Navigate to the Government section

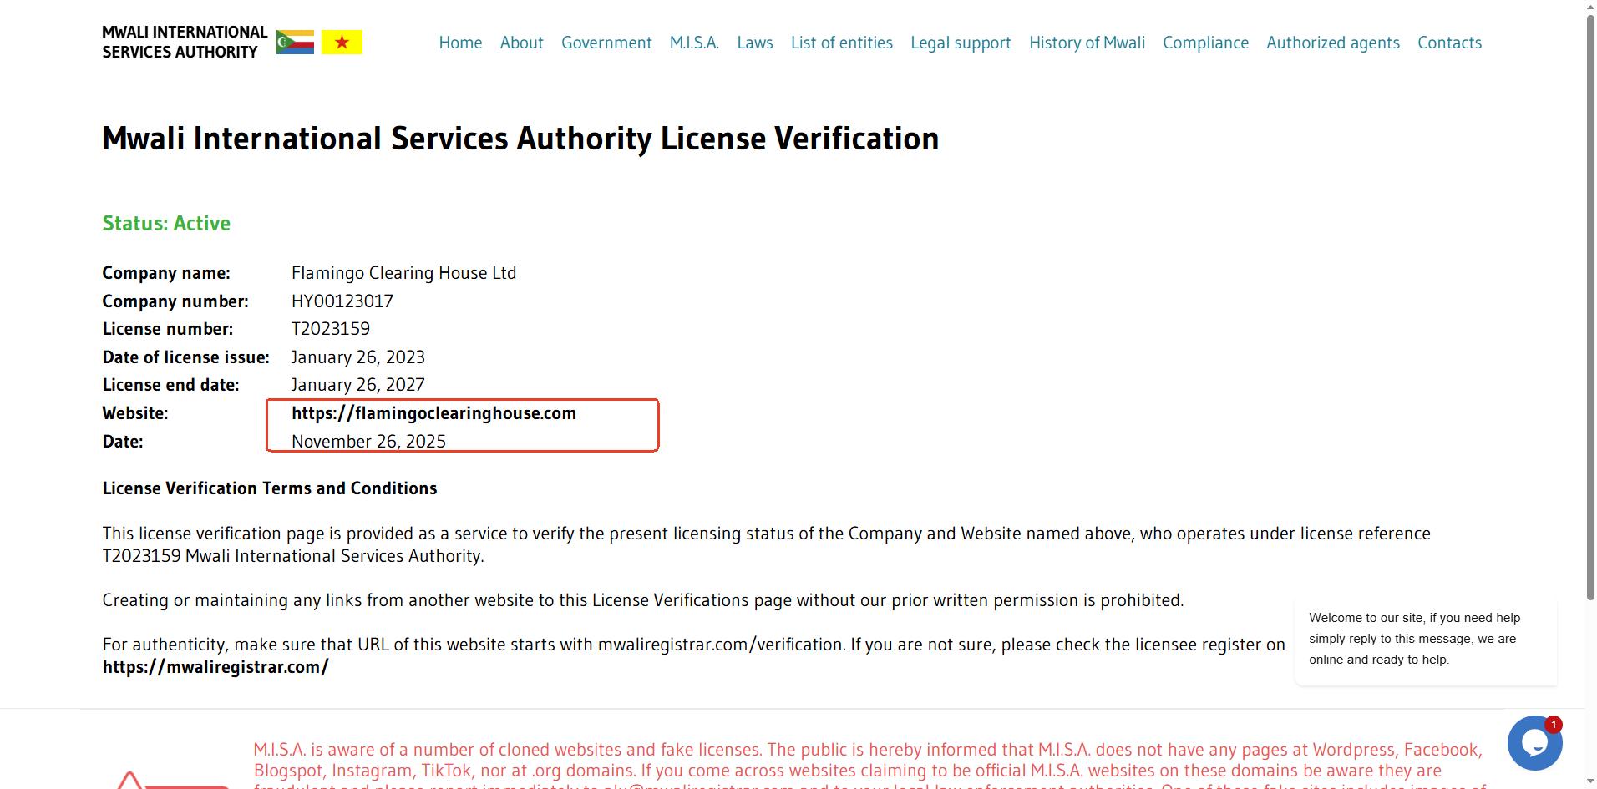pos(606,43)
